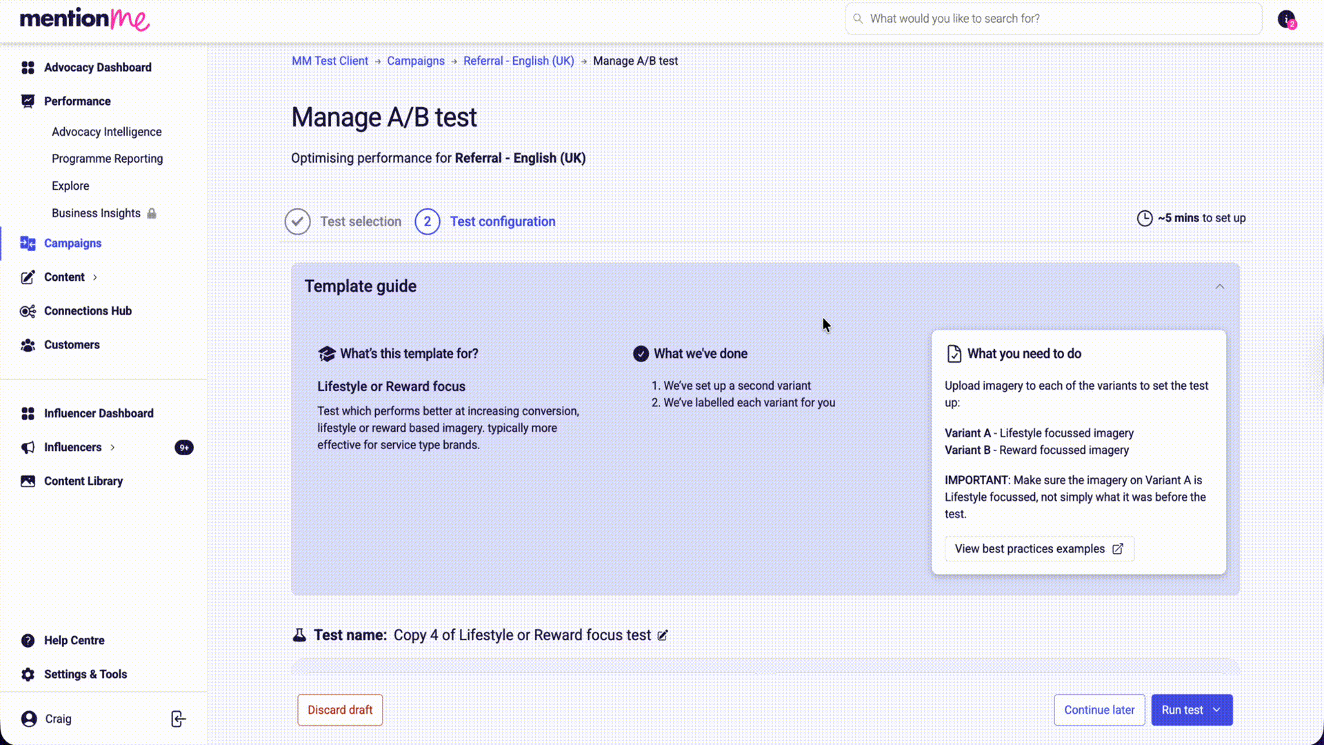Select the Performance section icon
The width and height of the screenshot is (1324, 745).
pos(28,101)
